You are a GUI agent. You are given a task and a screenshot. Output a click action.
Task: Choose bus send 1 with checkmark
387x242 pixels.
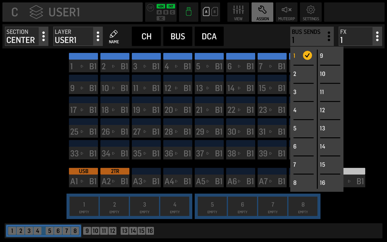[304, 56]
